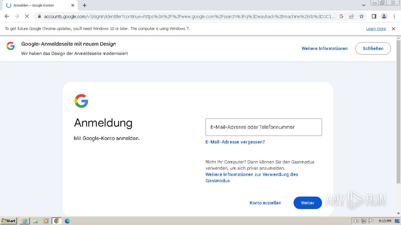Click the volume speaker tray icon
This screenshot has height=225, width=401.
coord(356,221)
